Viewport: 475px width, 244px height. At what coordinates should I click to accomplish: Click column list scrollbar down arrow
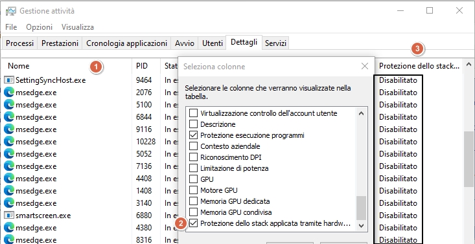[361, 225]
